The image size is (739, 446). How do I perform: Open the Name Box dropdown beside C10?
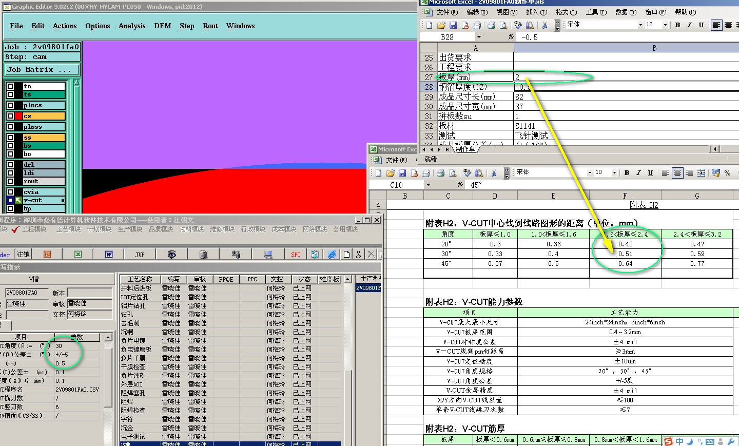428,185
